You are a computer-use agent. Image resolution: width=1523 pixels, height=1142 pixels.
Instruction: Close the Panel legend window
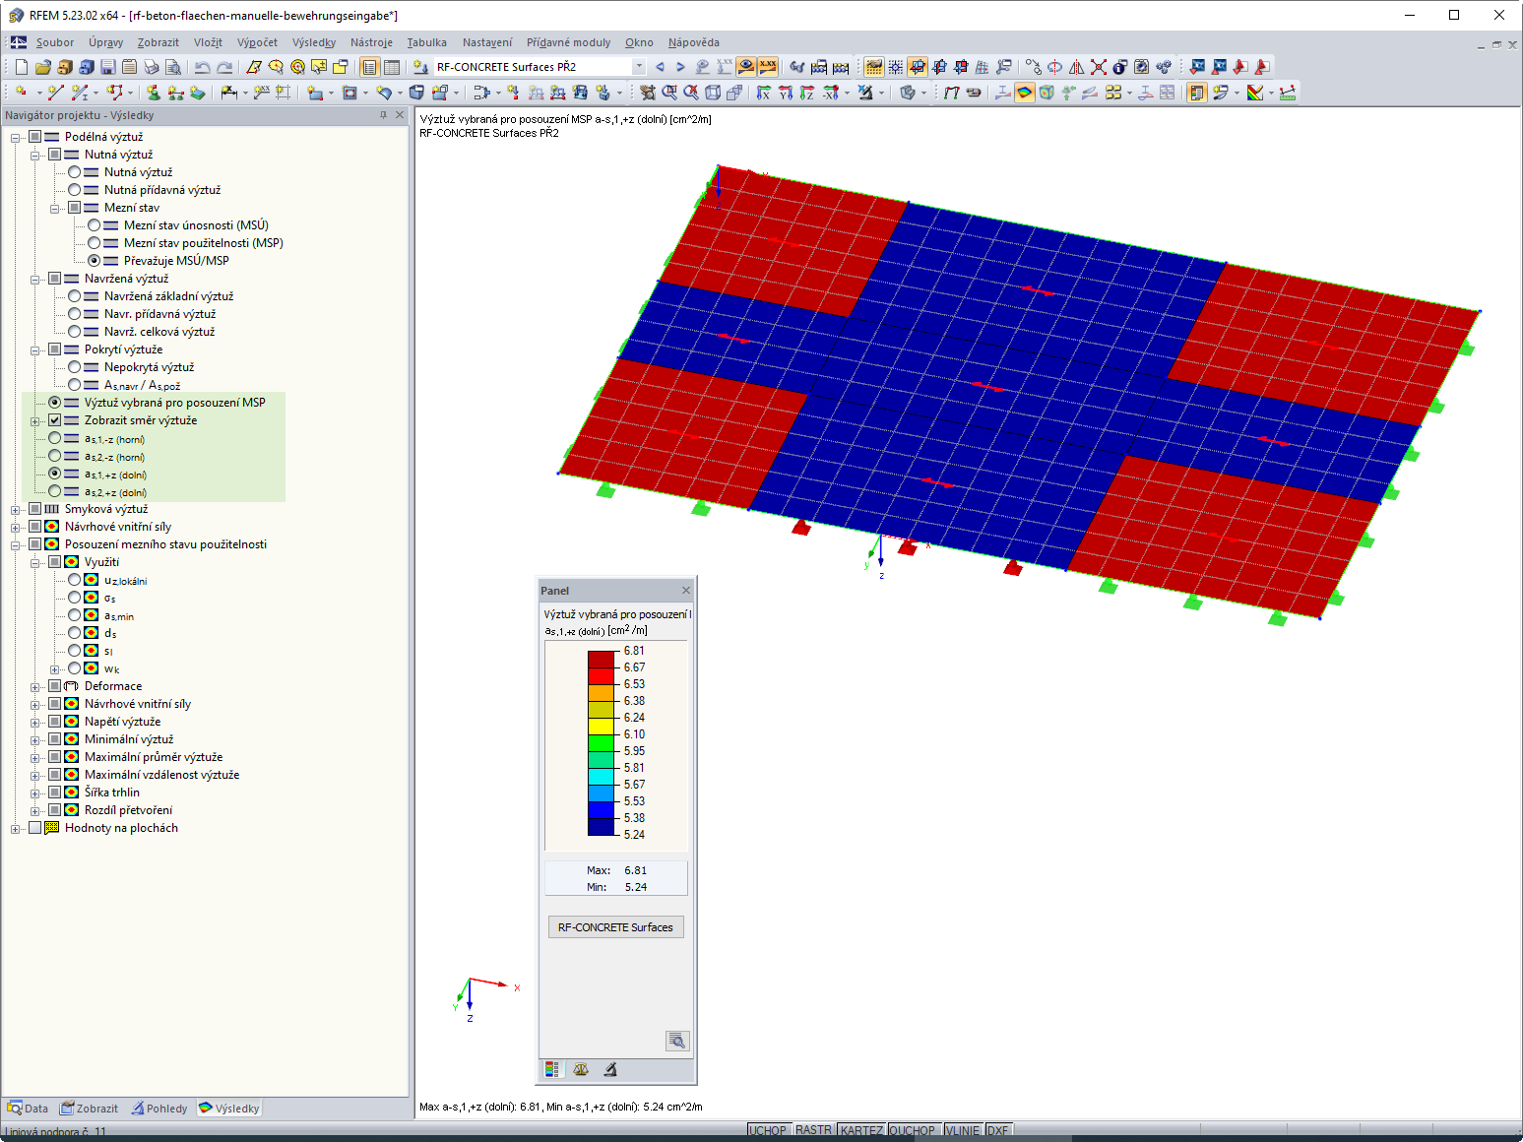tap(686, 591)
